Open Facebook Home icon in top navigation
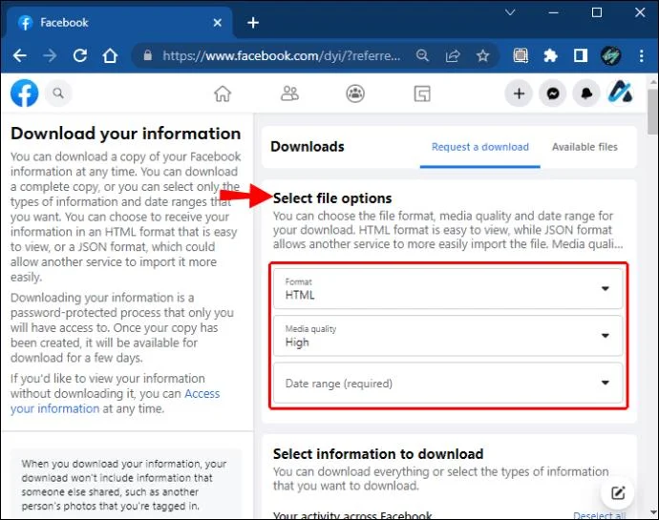This screenshot has height=520, width=659. [223, 94]
